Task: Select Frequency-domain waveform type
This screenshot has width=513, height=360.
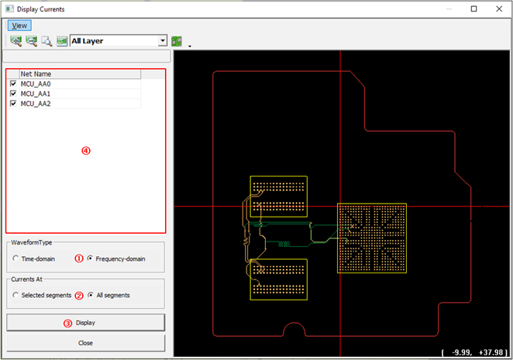Action: [91, 259]
